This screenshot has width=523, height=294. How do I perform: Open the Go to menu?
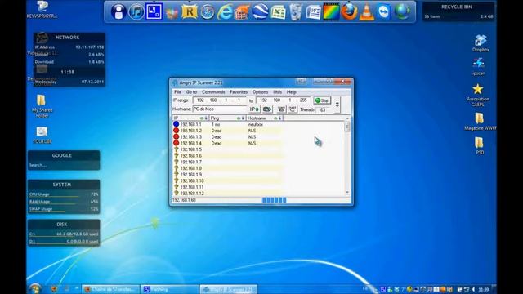191,92
